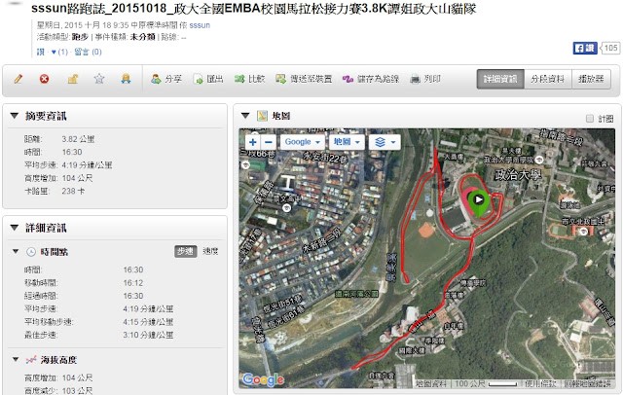The height and width of the screenshot is (395, 623).
Task: Click the 分享 share icon
Action: coord(156,79)
